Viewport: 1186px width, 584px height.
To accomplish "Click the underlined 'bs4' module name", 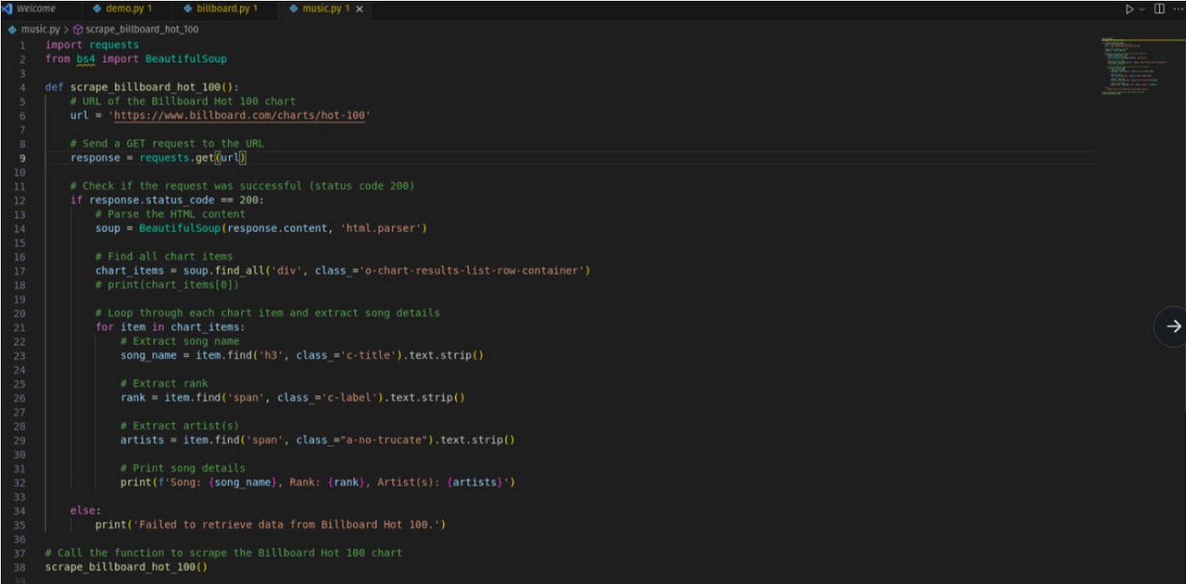I will (86, 59).
